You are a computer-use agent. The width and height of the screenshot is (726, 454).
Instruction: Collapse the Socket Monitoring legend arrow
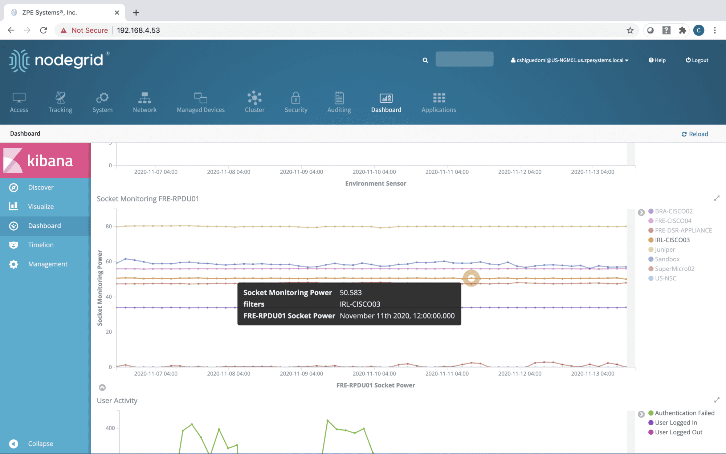(641, 212)
